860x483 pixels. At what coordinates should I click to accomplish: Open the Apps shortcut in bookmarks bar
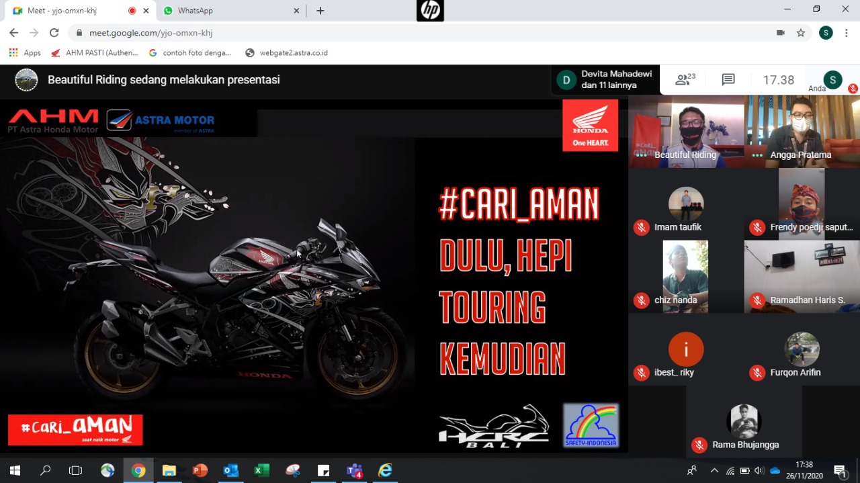(25, 52)
